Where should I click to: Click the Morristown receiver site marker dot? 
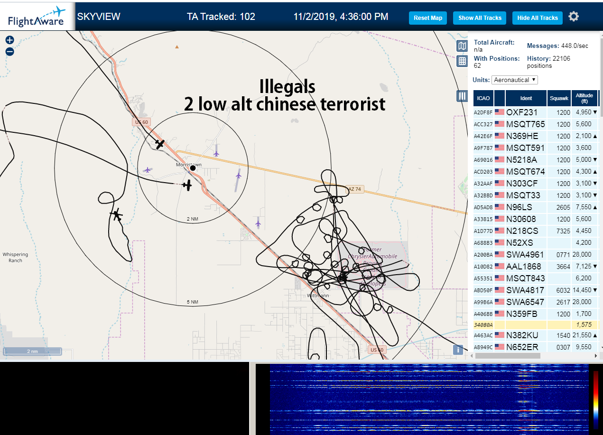(193, 168)
